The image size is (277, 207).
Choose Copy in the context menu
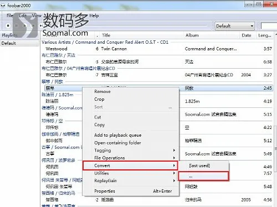click(x=131, y=125)
